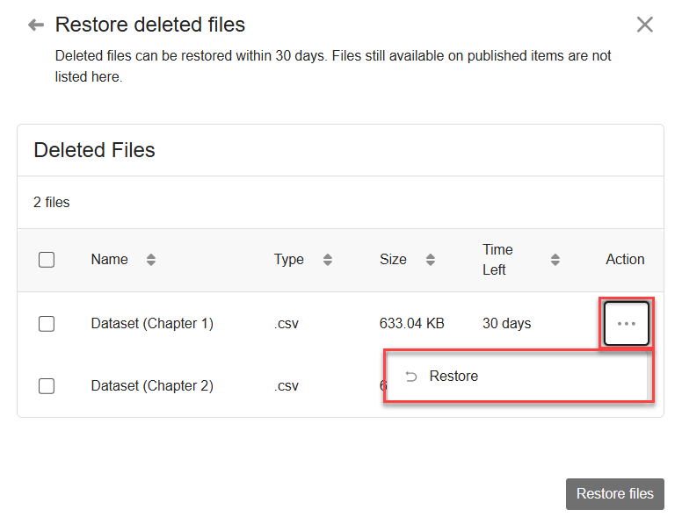Check the box for Dataset (Chapter 2)
This screenshot has width=682, height=524.
click(47, 386)
